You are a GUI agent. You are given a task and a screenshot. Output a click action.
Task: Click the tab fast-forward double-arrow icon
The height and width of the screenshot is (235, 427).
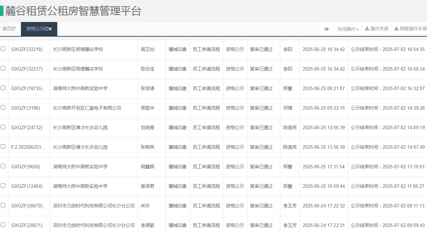(x=327, y=29)
